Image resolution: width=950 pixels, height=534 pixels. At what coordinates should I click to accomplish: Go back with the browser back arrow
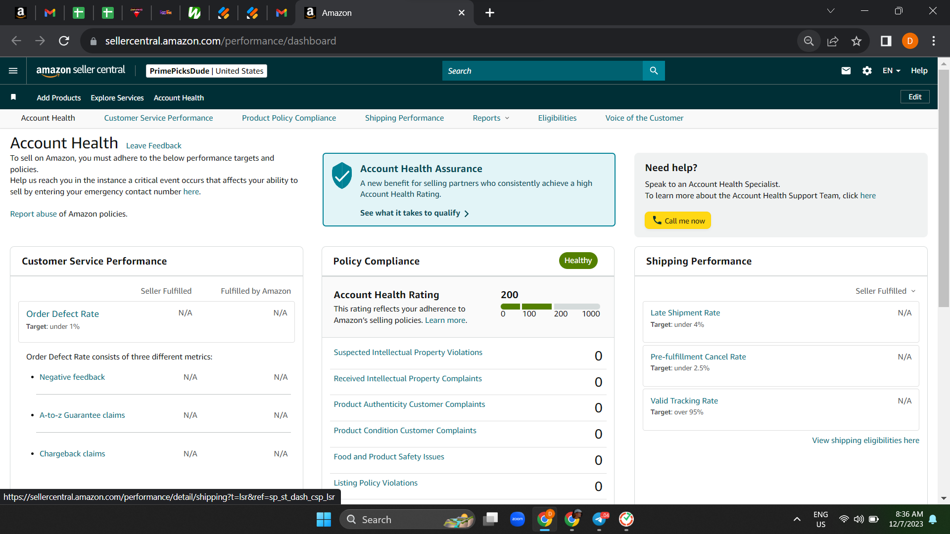pos(16,41)
